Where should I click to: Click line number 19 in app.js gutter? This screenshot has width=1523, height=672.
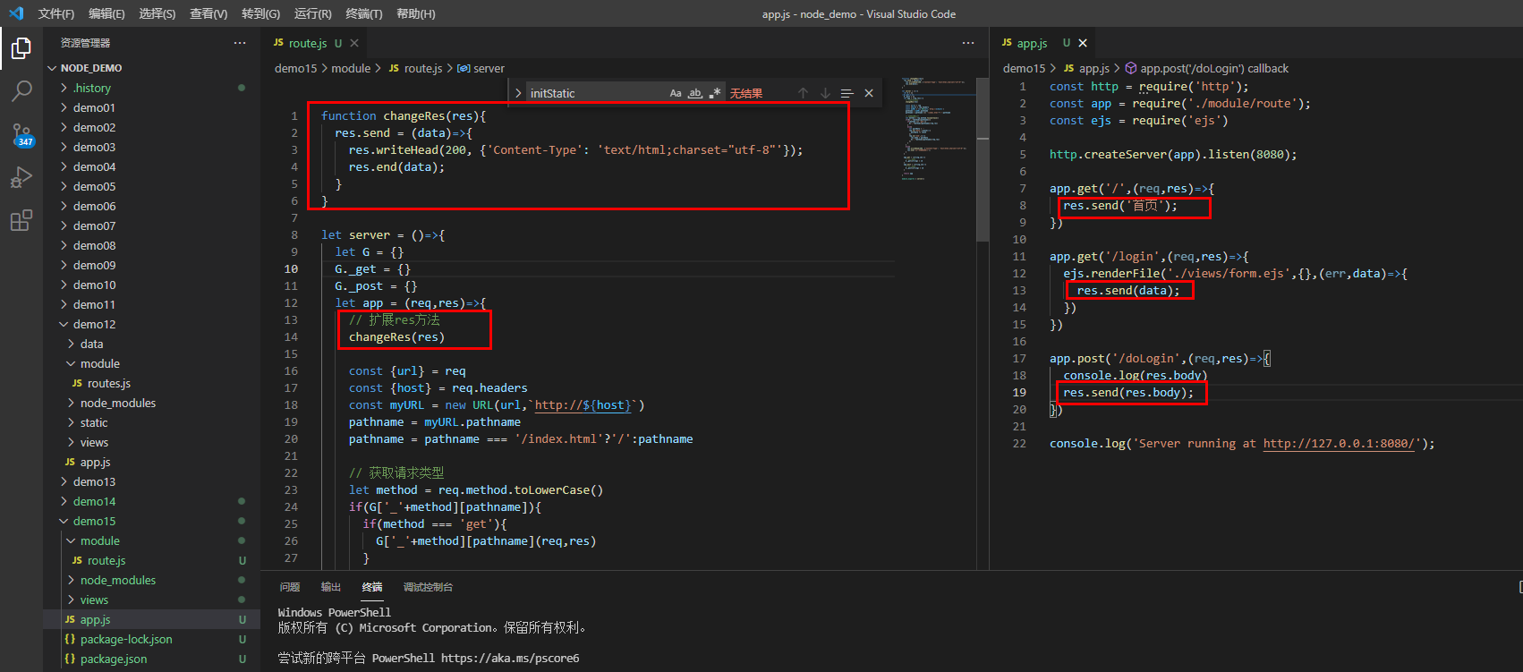coord(1019,392)
